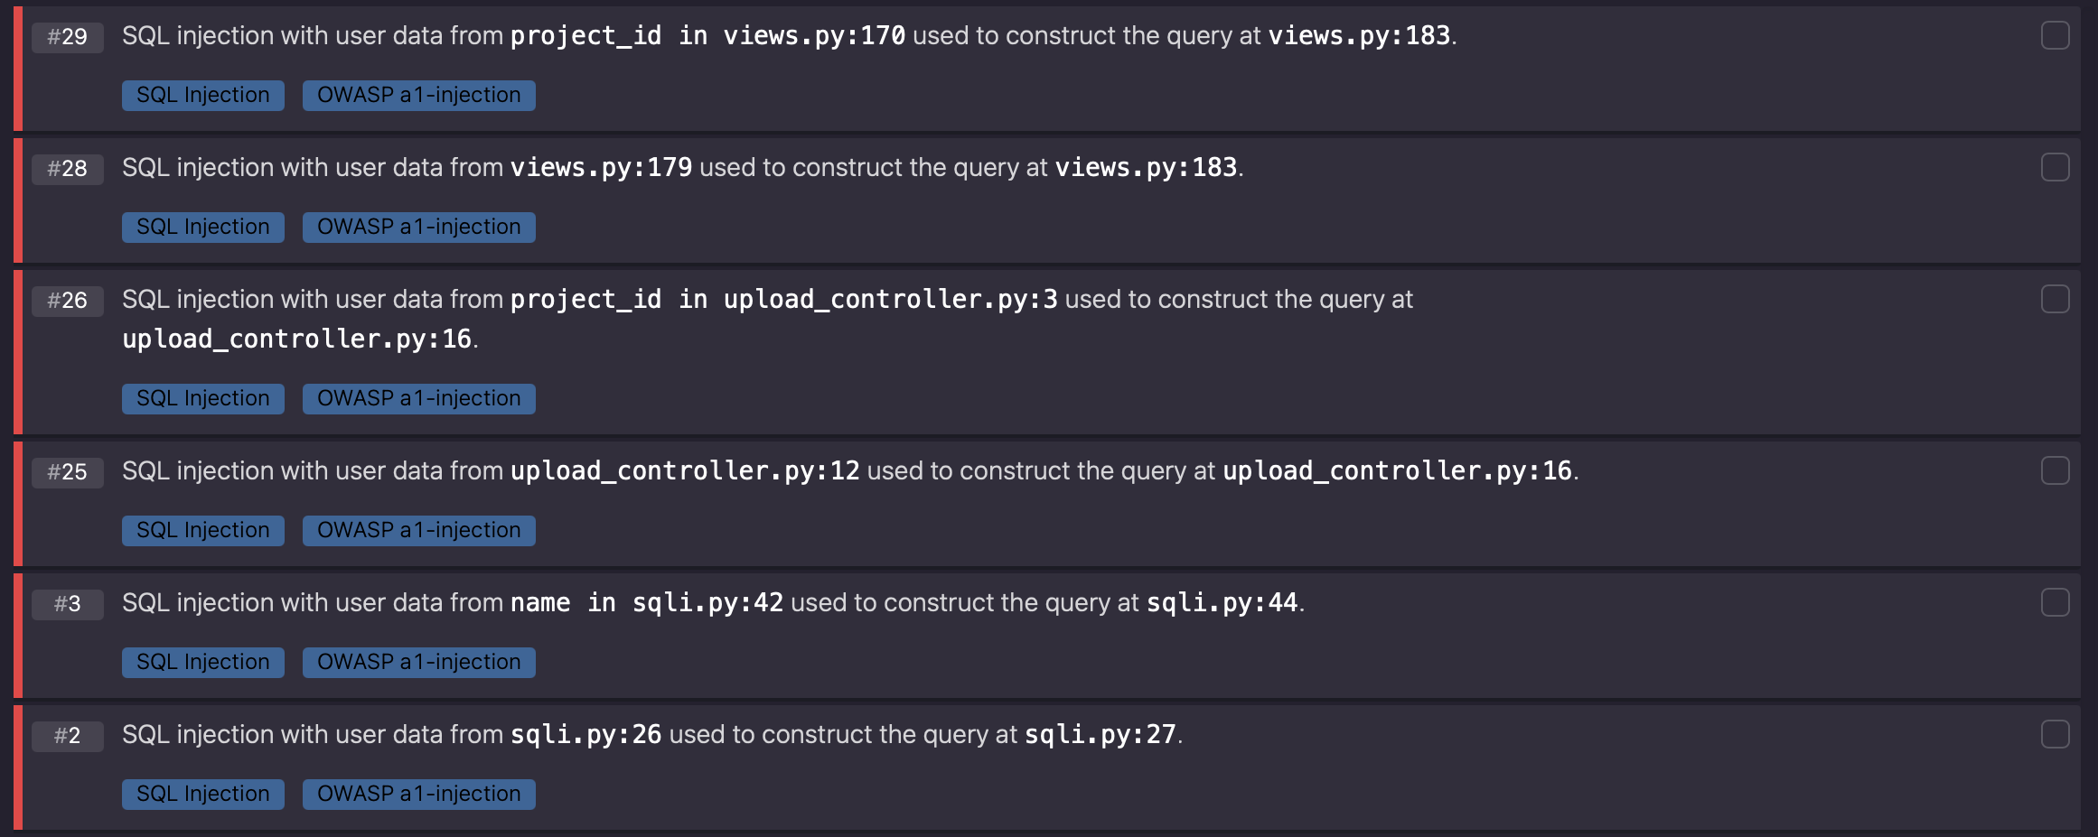Click the #28 finding ID badge
The width and height of the screenshot is (2098, 837).
[x=68, y=169]
